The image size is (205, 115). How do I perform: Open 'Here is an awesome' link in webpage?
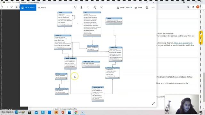point(183,43)
